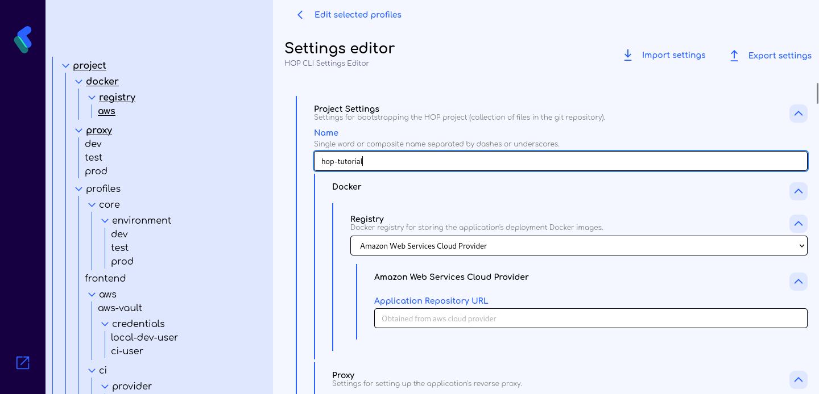
Task: Select core in the tree
Action: pyautogui.click(x=109, y=205)
